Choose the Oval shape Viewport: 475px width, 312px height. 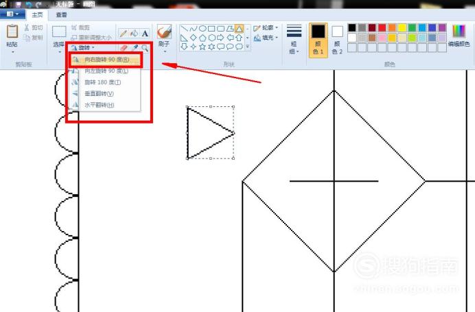202,29
